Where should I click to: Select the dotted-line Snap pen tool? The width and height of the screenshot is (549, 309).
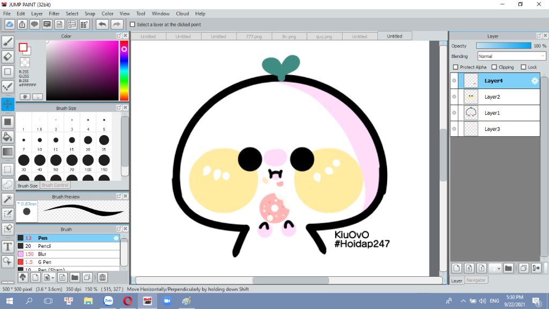(8, 87)
